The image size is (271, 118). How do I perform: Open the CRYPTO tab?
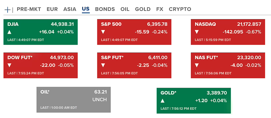pos(180,9)
